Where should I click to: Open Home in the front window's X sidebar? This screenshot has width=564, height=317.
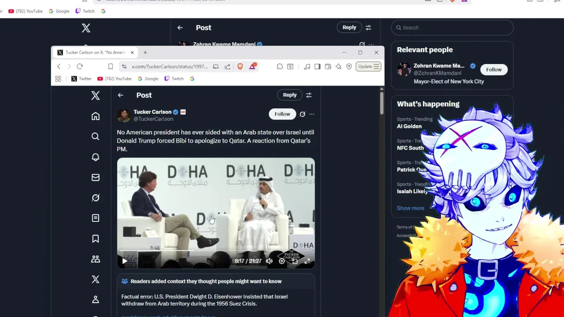(x=96, y=116)
